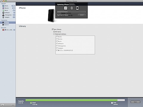Click the Software item count badge

14,13
